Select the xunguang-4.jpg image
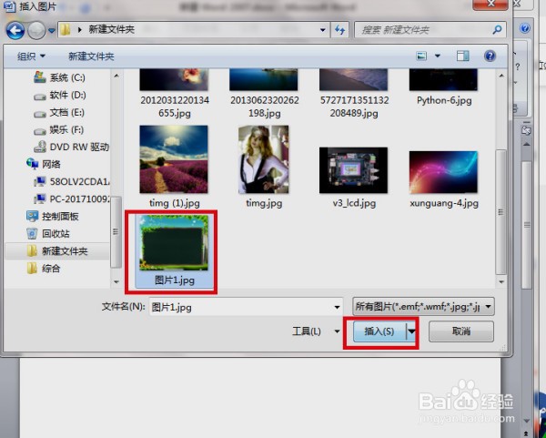 click(444, 179)
